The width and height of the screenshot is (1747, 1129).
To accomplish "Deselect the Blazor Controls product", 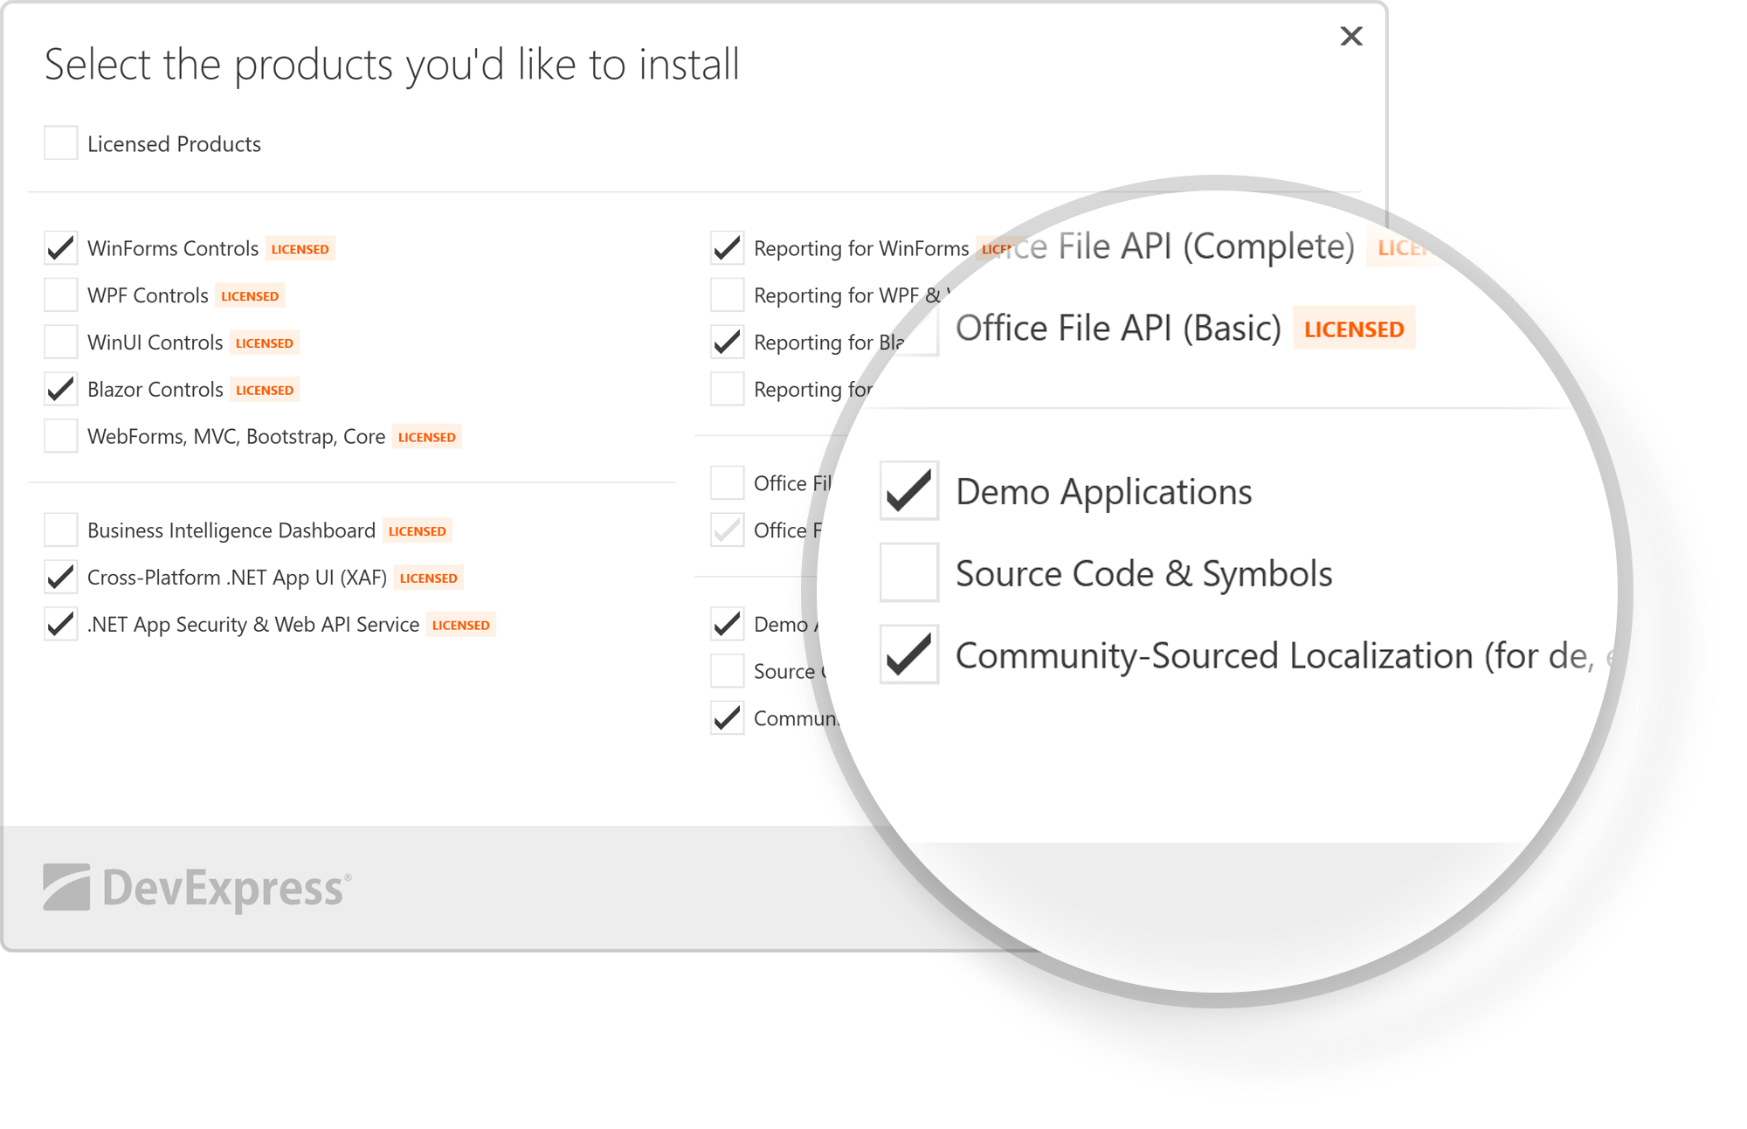I will point(59,389).
